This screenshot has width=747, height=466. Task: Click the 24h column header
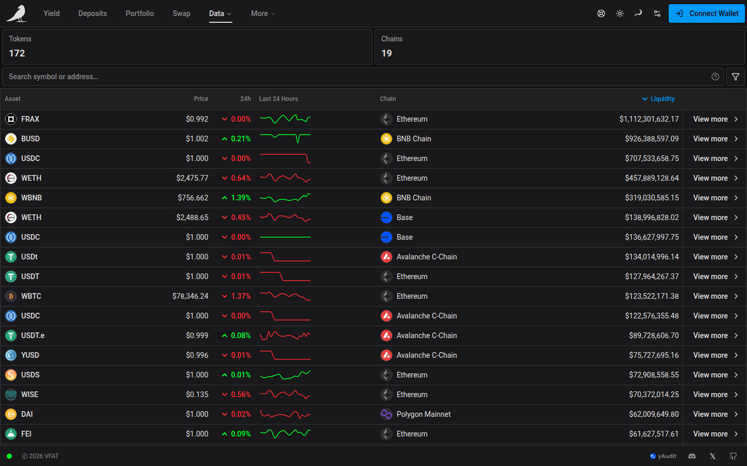[245, 99]
